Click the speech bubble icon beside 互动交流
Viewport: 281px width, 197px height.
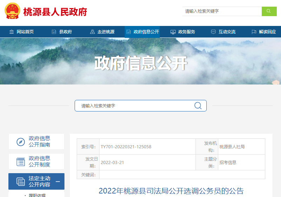213,32
